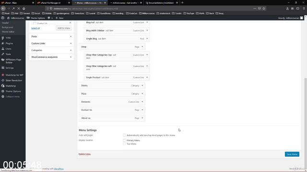Open the WordPress footer link
The width and height of the screenshot is (307, 172).
coord(59,169)
